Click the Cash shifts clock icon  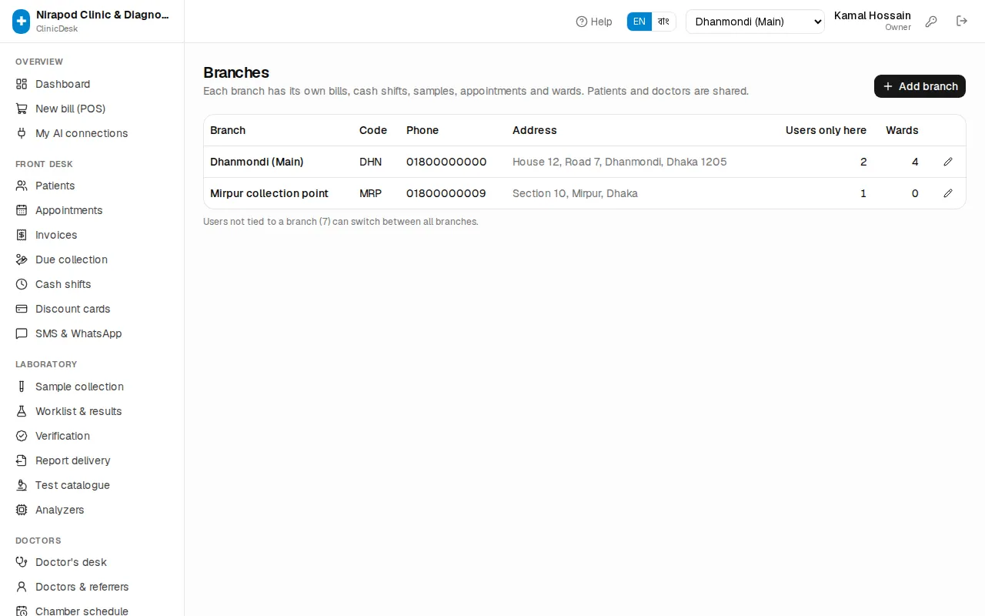point(22,284)
